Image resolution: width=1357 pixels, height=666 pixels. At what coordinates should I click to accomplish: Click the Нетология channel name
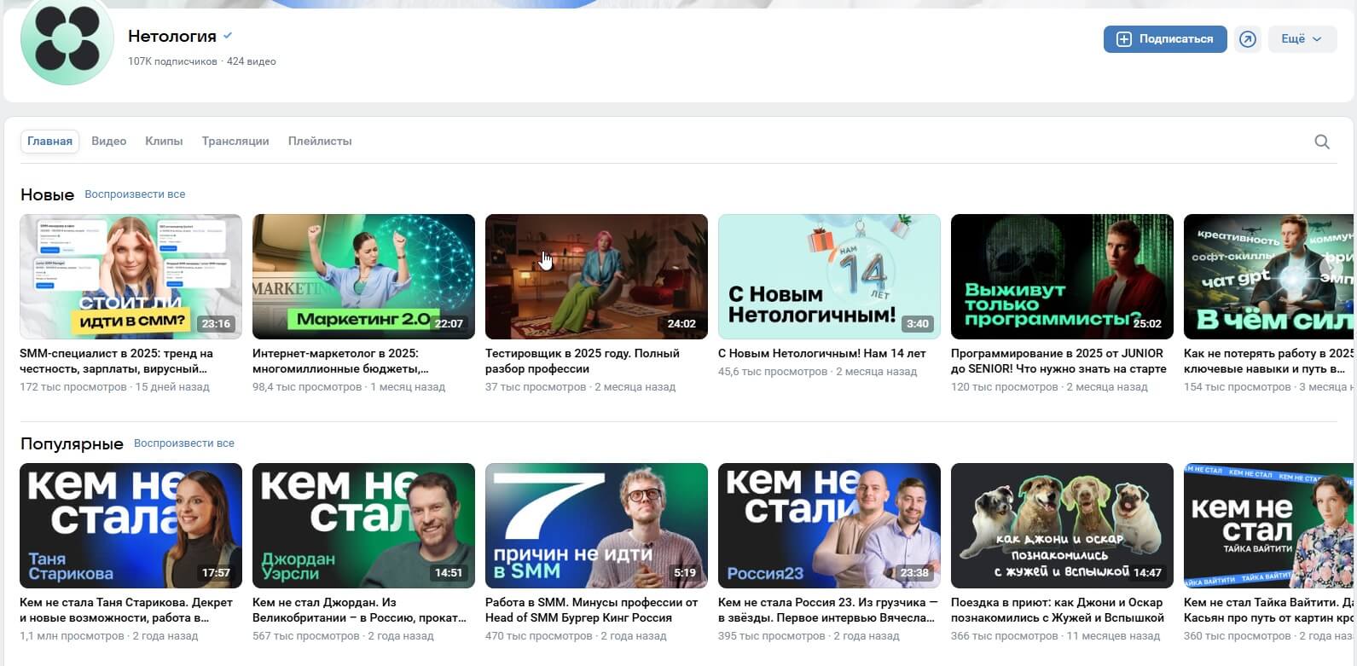point(172,36)
